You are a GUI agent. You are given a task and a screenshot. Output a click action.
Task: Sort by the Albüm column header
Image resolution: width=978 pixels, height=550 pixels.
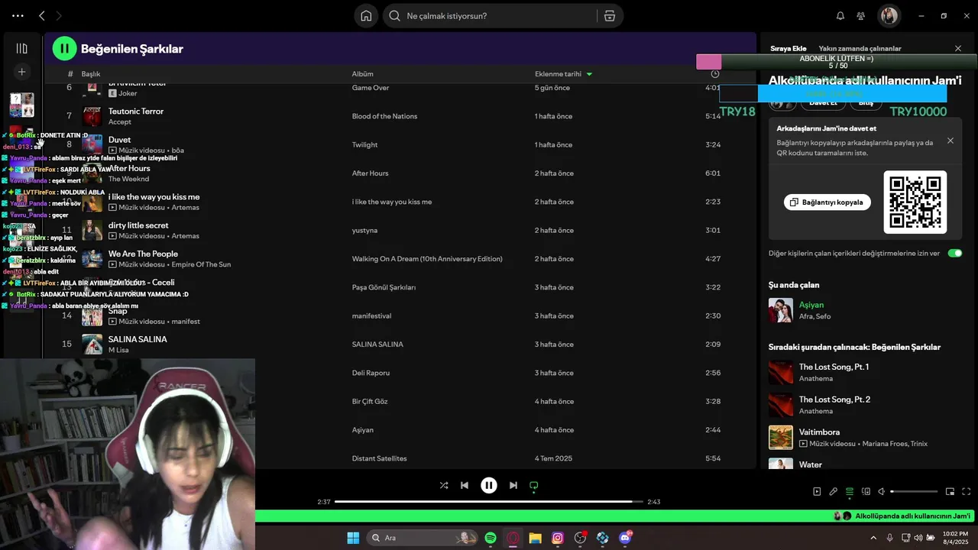coord(362,74)
